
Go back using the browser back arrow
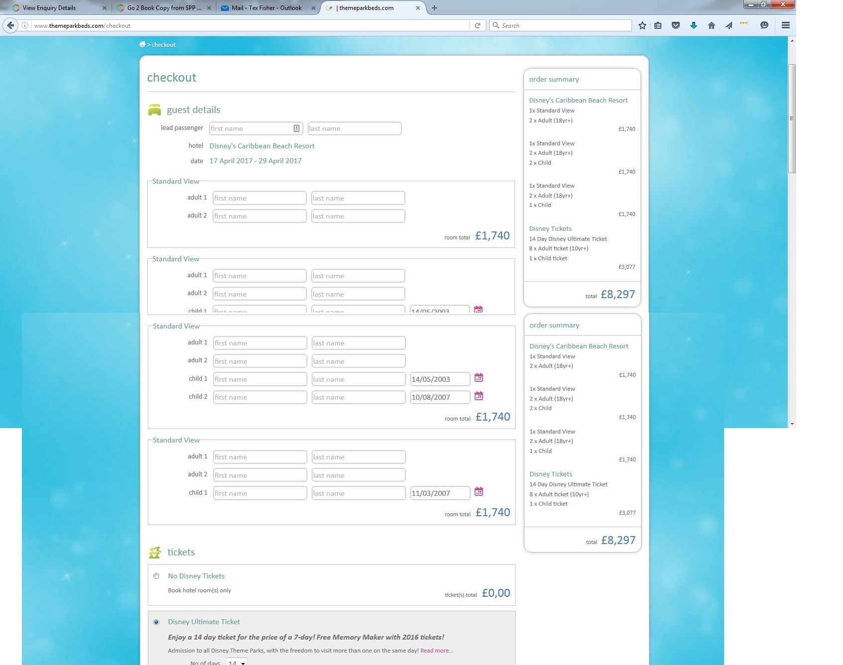tap(10, 25)
